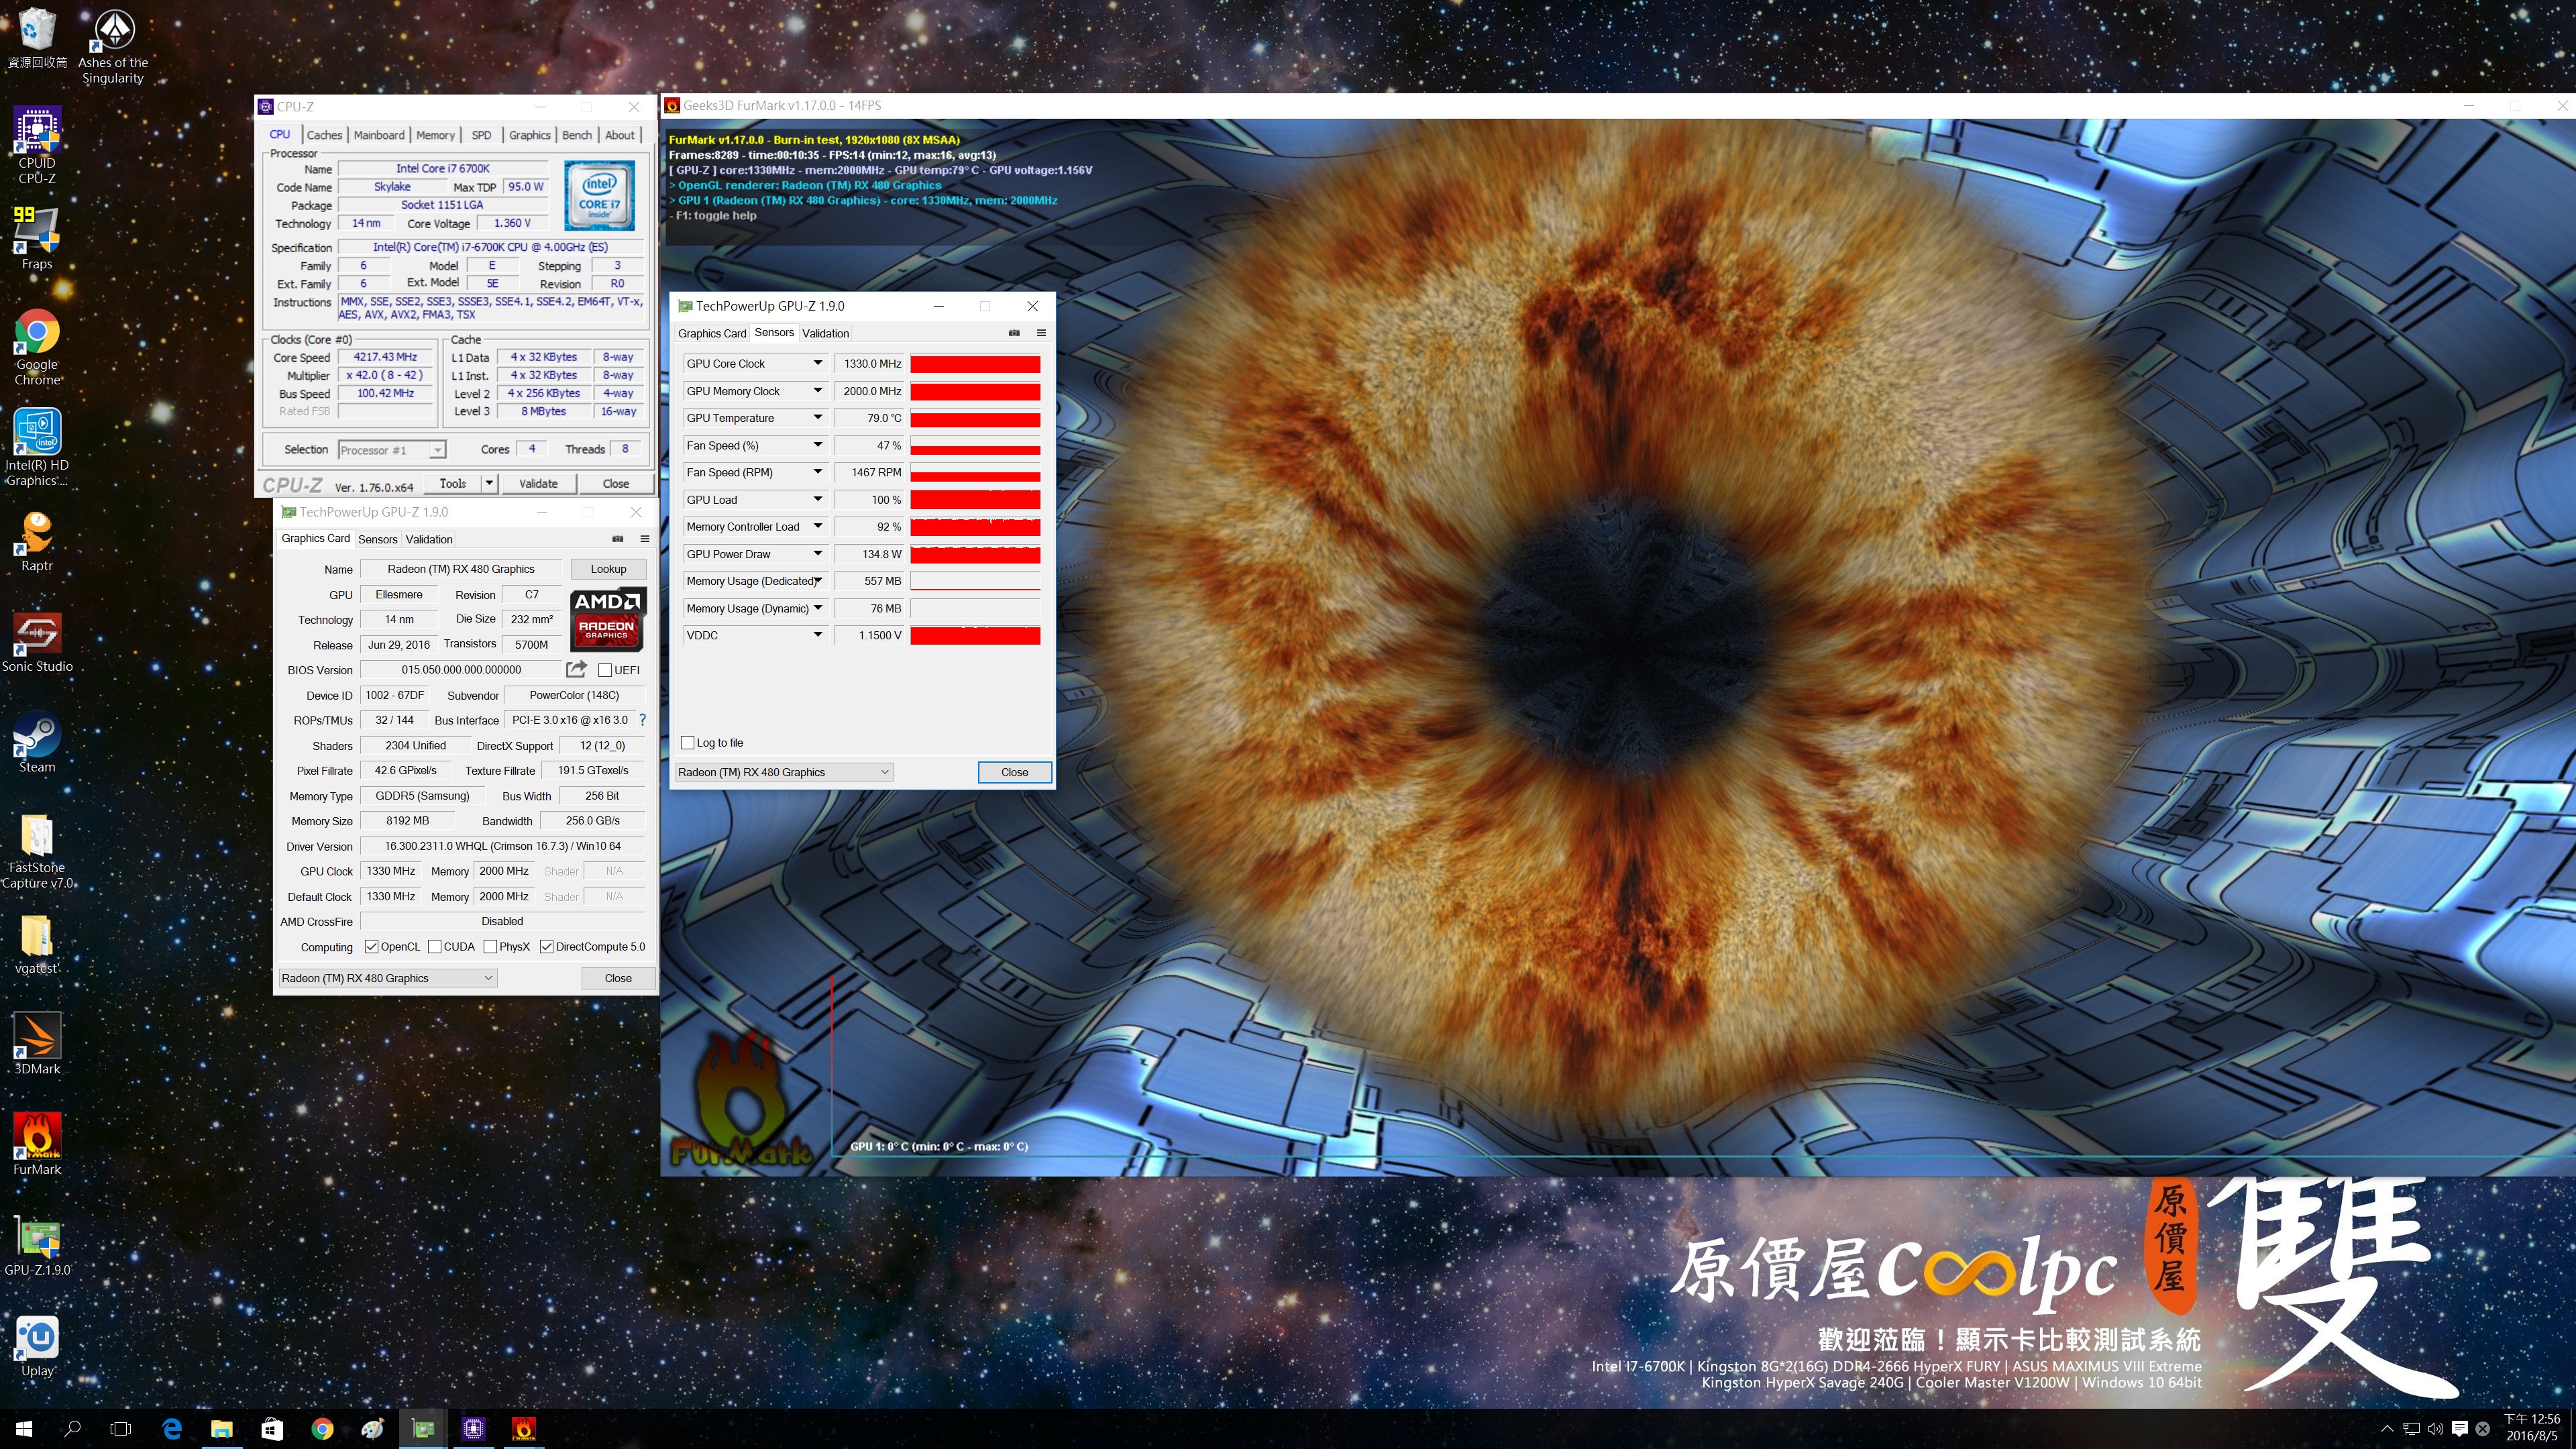Open File Explorer from the taskbar

[x=222, y=1429]
